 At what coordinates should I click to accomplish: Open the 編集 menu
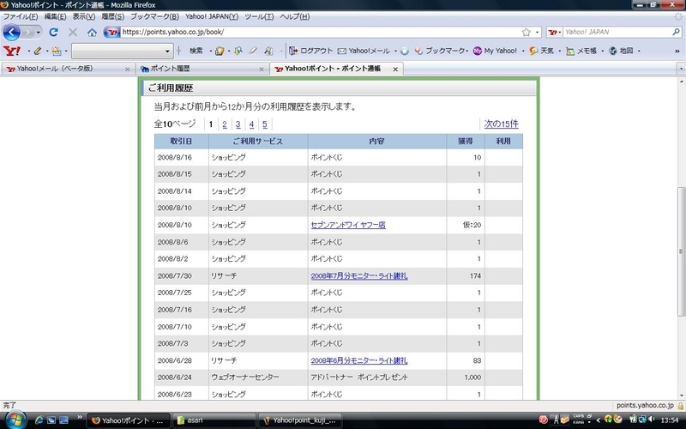(x=55, y=16)
